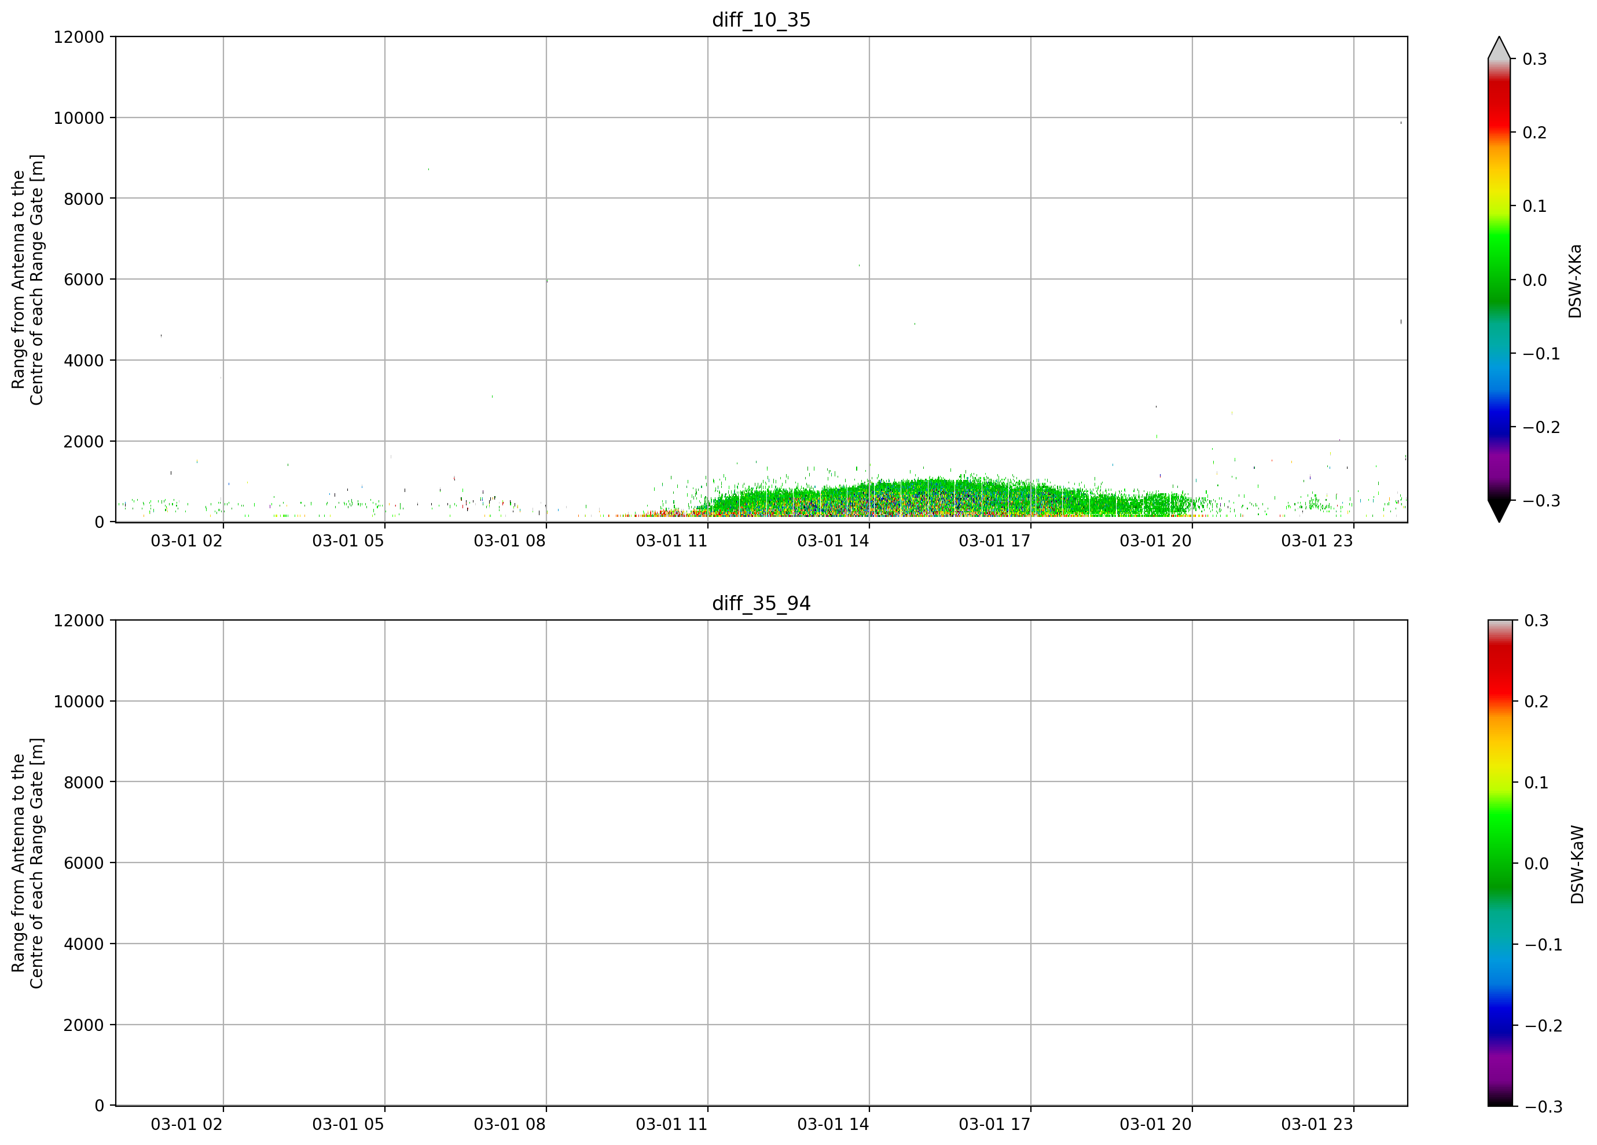1597x1145 pixels.
Task: Click the '03-01 08' time label of the top plot
Action: pyautogui.click(x=510, y=541)
